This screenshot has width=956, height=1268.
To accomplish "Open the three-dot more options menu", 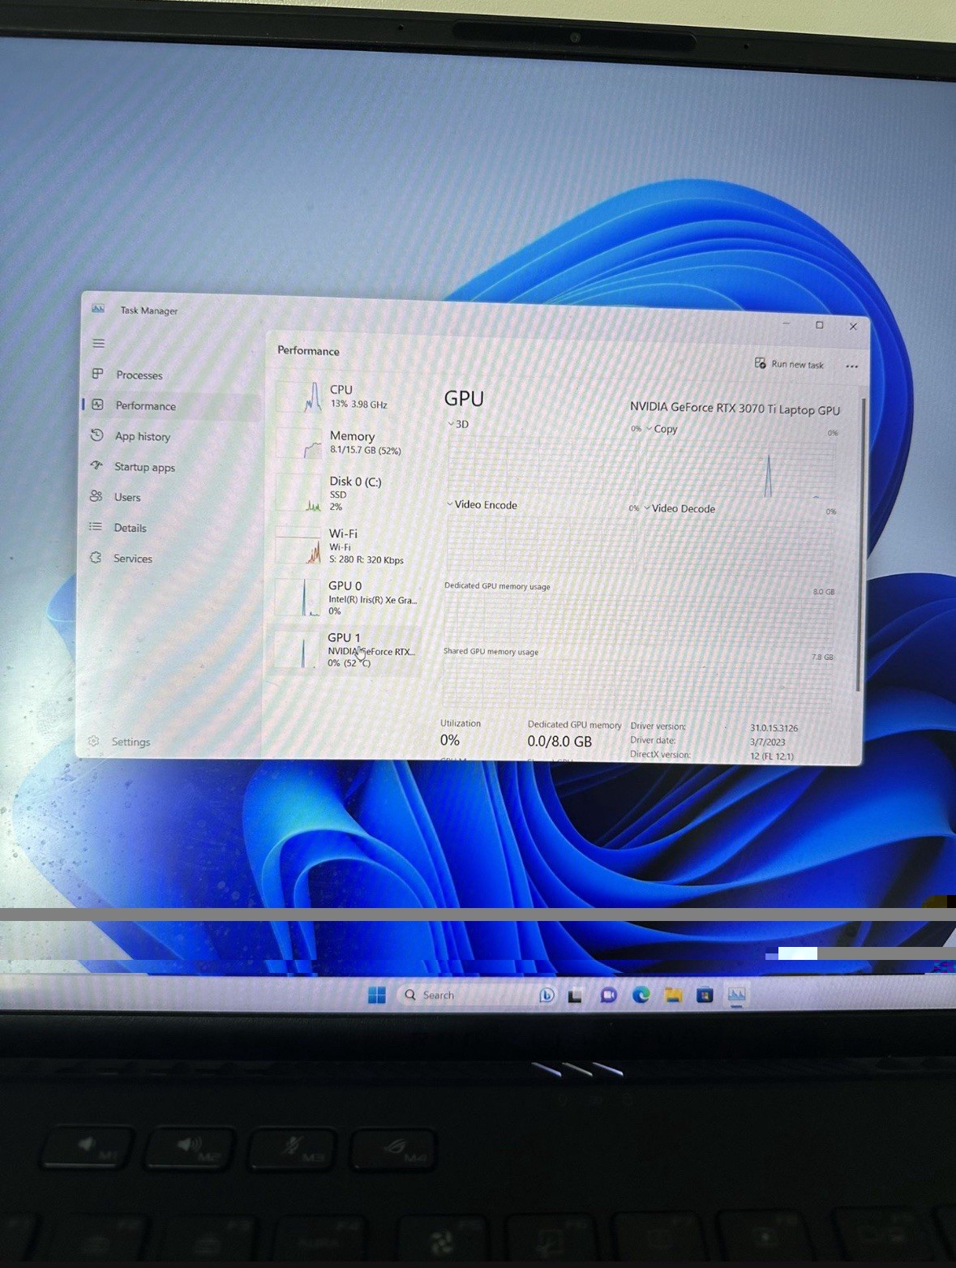I will (x=851, y=366).
